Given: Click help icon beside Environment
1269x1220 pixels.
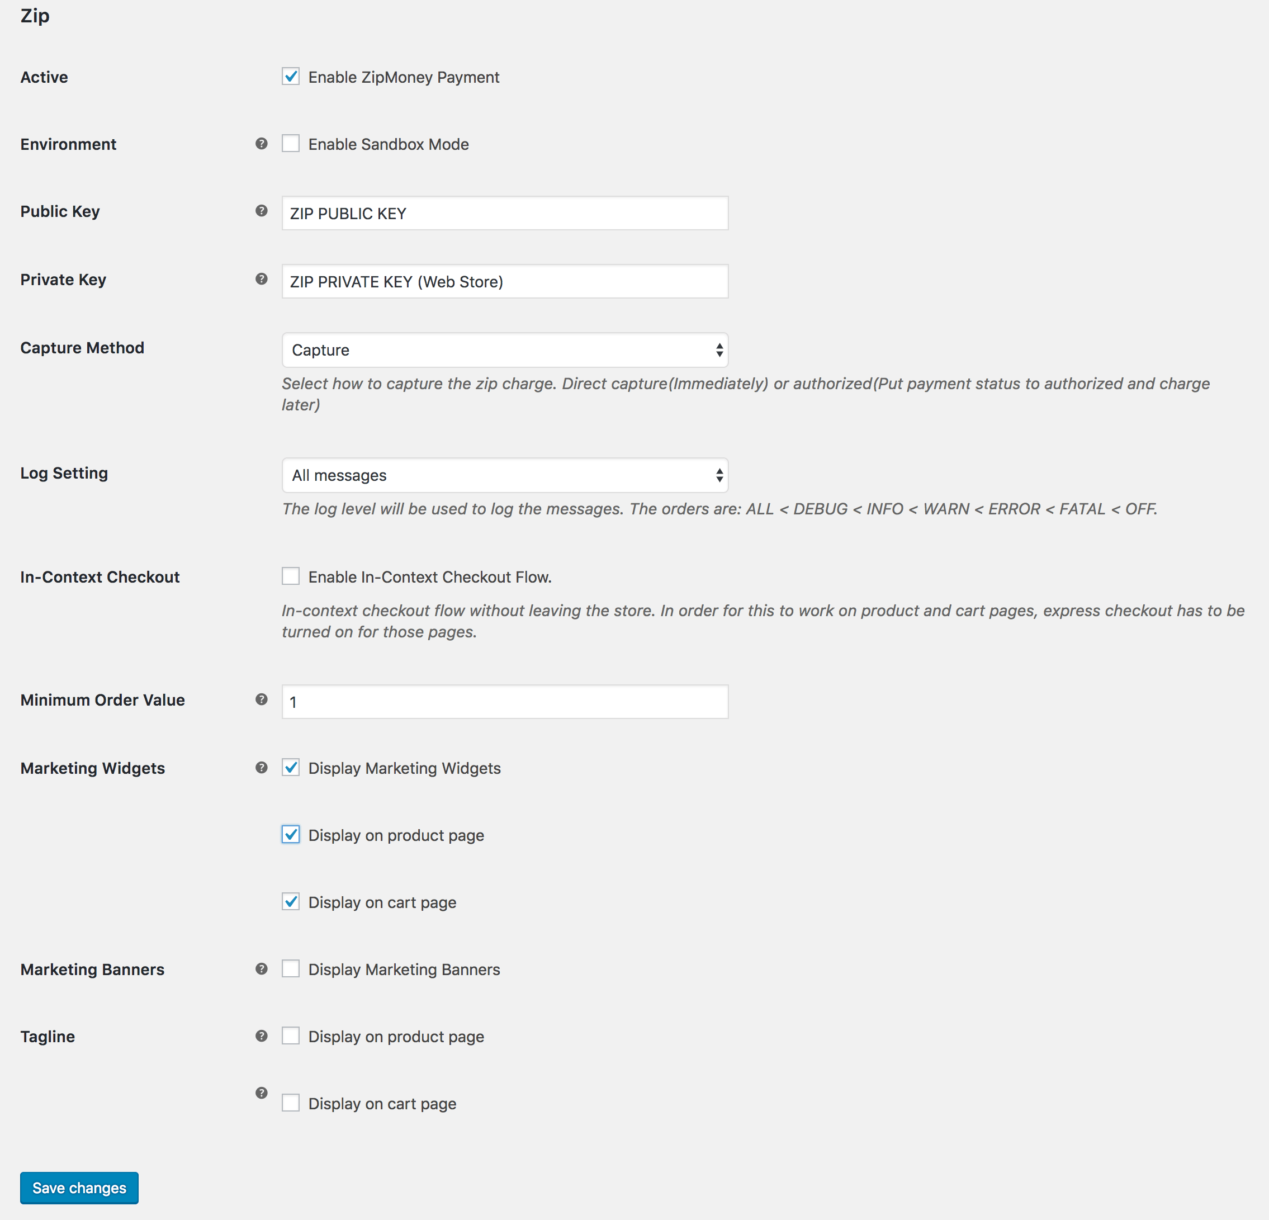Looking at the screenshot, I should (x=262, y=144).
